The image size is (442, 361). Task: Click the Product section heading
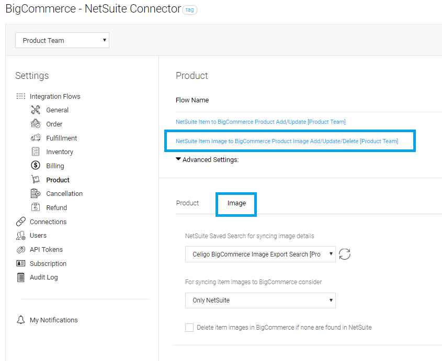click(x=191, y=75)
